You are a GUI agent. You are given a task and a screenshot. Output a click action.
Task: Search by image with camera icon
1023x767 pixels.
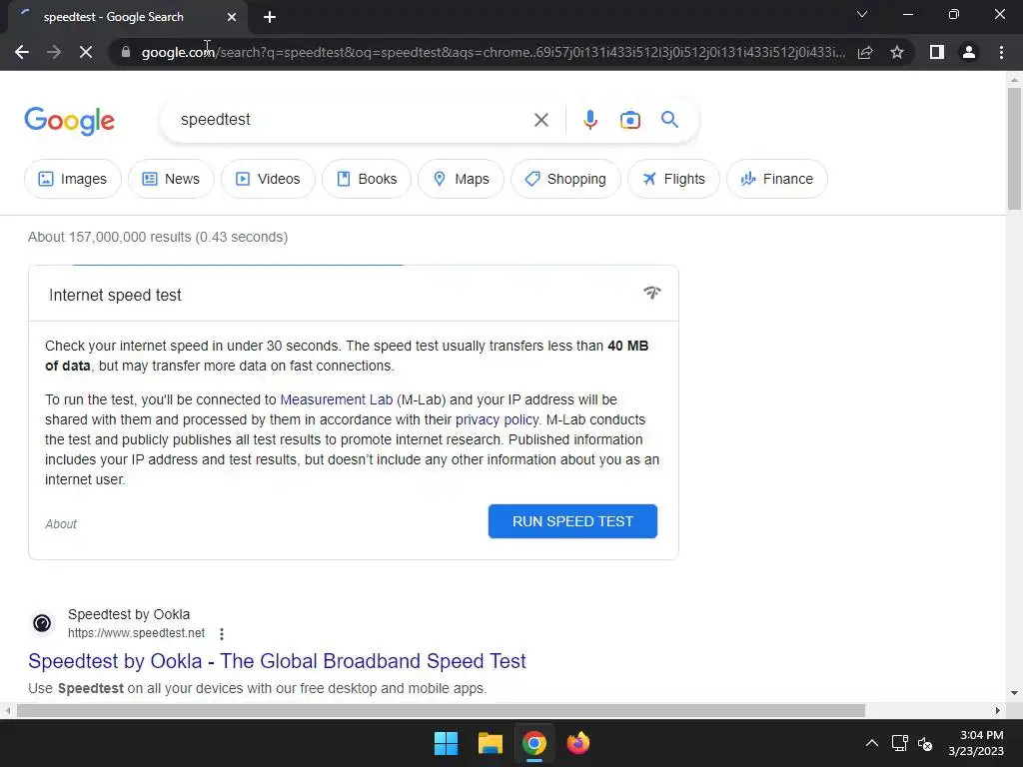630,120
